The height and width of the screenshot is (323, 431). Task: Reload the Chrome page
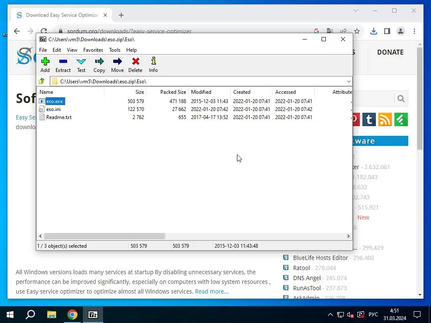point(44,31)
